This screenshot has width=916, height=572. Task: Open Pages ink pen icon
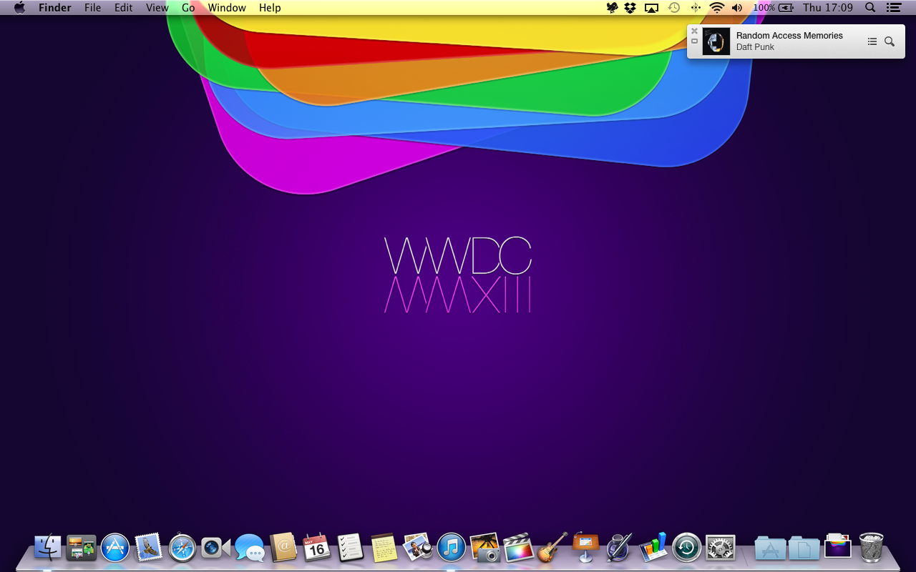tap(619, 548)
